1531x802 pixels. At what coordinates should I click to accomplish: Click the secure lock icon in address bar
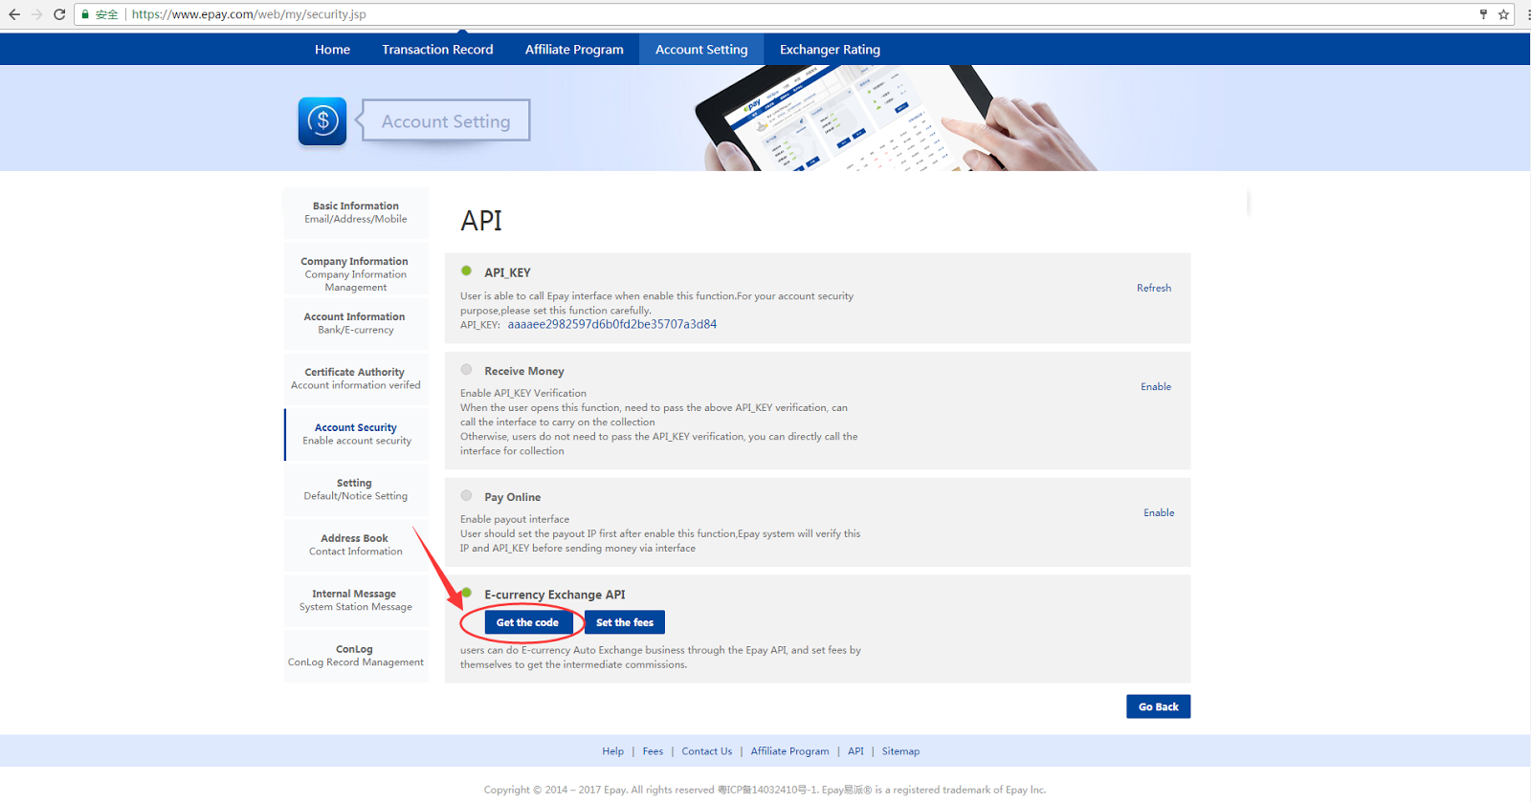[x=85, y=14]
